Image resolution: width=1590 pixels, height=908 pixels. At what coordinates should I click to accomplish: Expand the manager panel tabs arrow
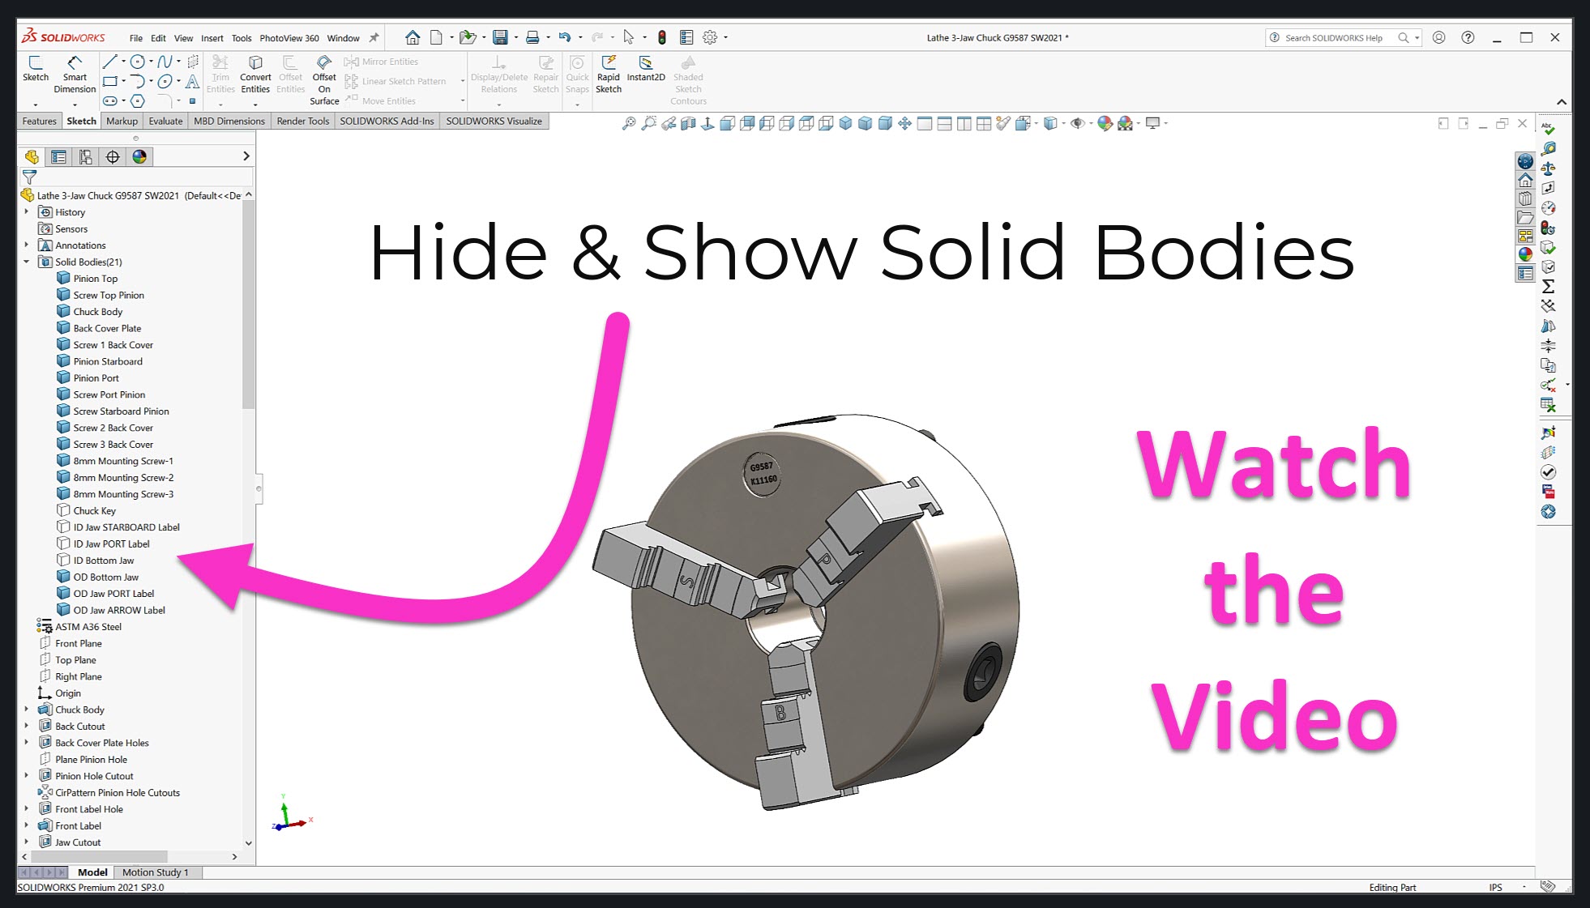pyautogui.click(x=246, y=156)
